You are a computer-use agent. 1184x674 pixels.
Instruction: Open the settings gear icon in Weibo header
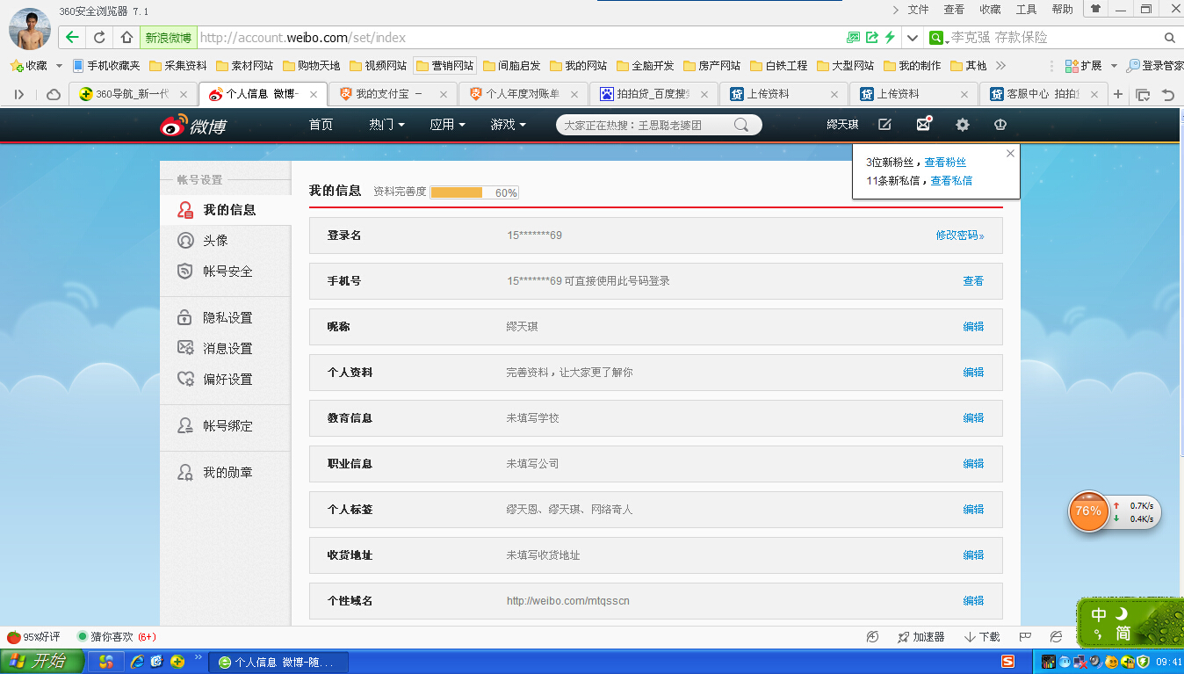(x=963, y=125)
